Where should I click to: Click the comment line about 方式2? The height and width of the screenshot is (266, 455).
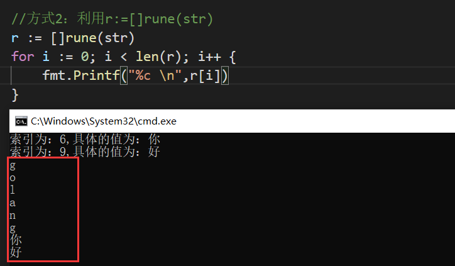pyautogui.click(x=112, y=19)
